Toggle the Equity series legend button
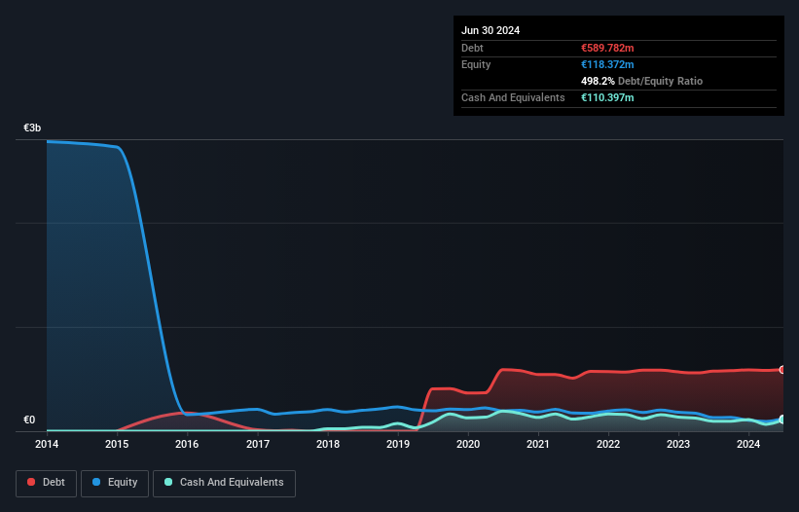The height and width of the screenshot is (512, 799). pos(115,483)
